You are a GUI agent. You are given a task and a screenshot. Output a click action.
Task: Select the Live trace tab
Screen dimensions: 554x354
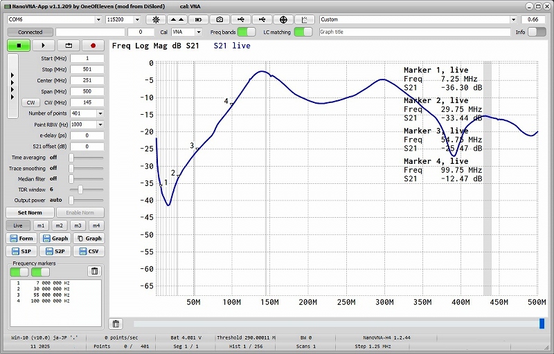[18, 225]
